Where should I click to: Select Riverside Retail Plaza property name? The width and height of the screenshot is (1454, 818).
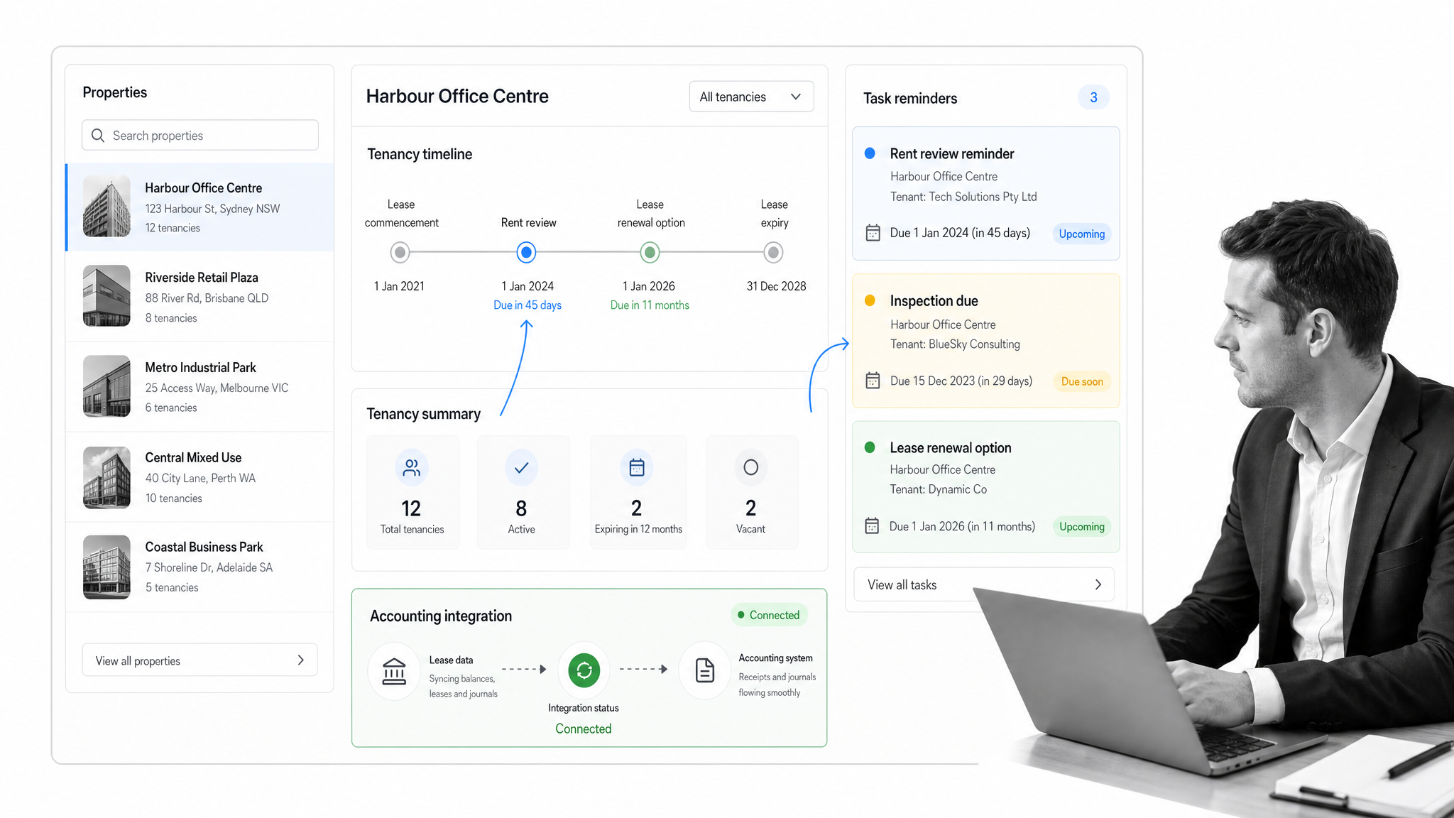pos(202,278)
